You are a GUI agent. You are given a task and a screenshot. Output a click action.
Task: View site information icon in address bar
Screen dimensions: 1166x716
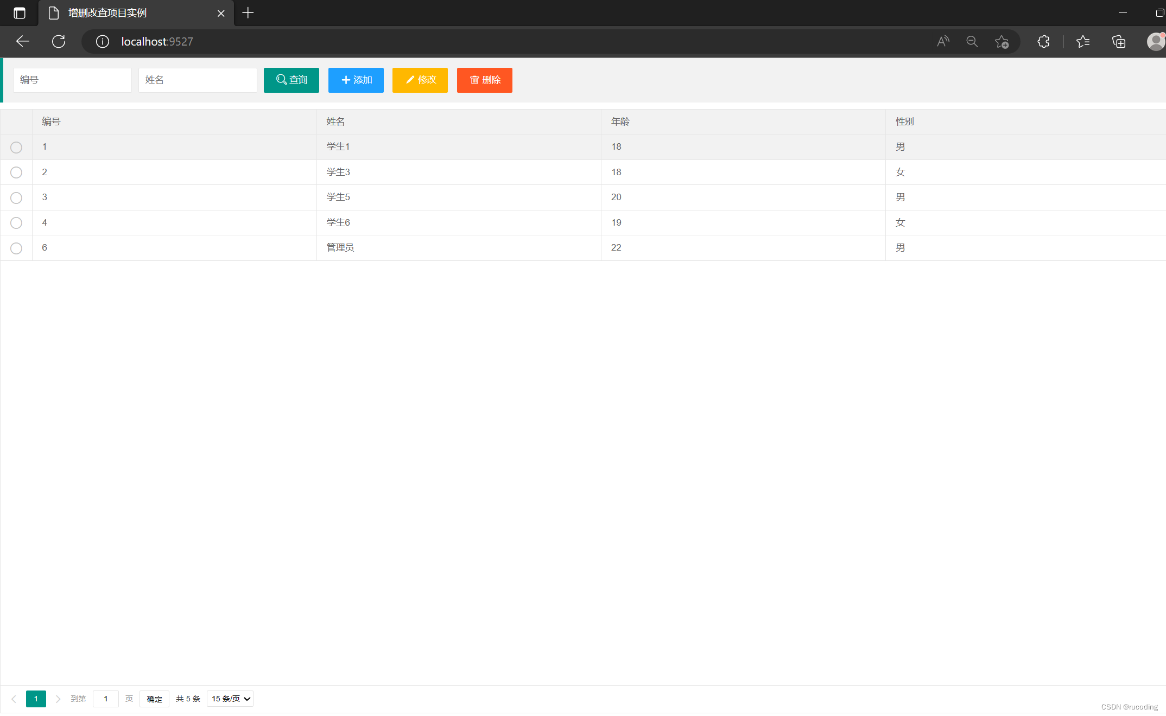coord(102,41)
